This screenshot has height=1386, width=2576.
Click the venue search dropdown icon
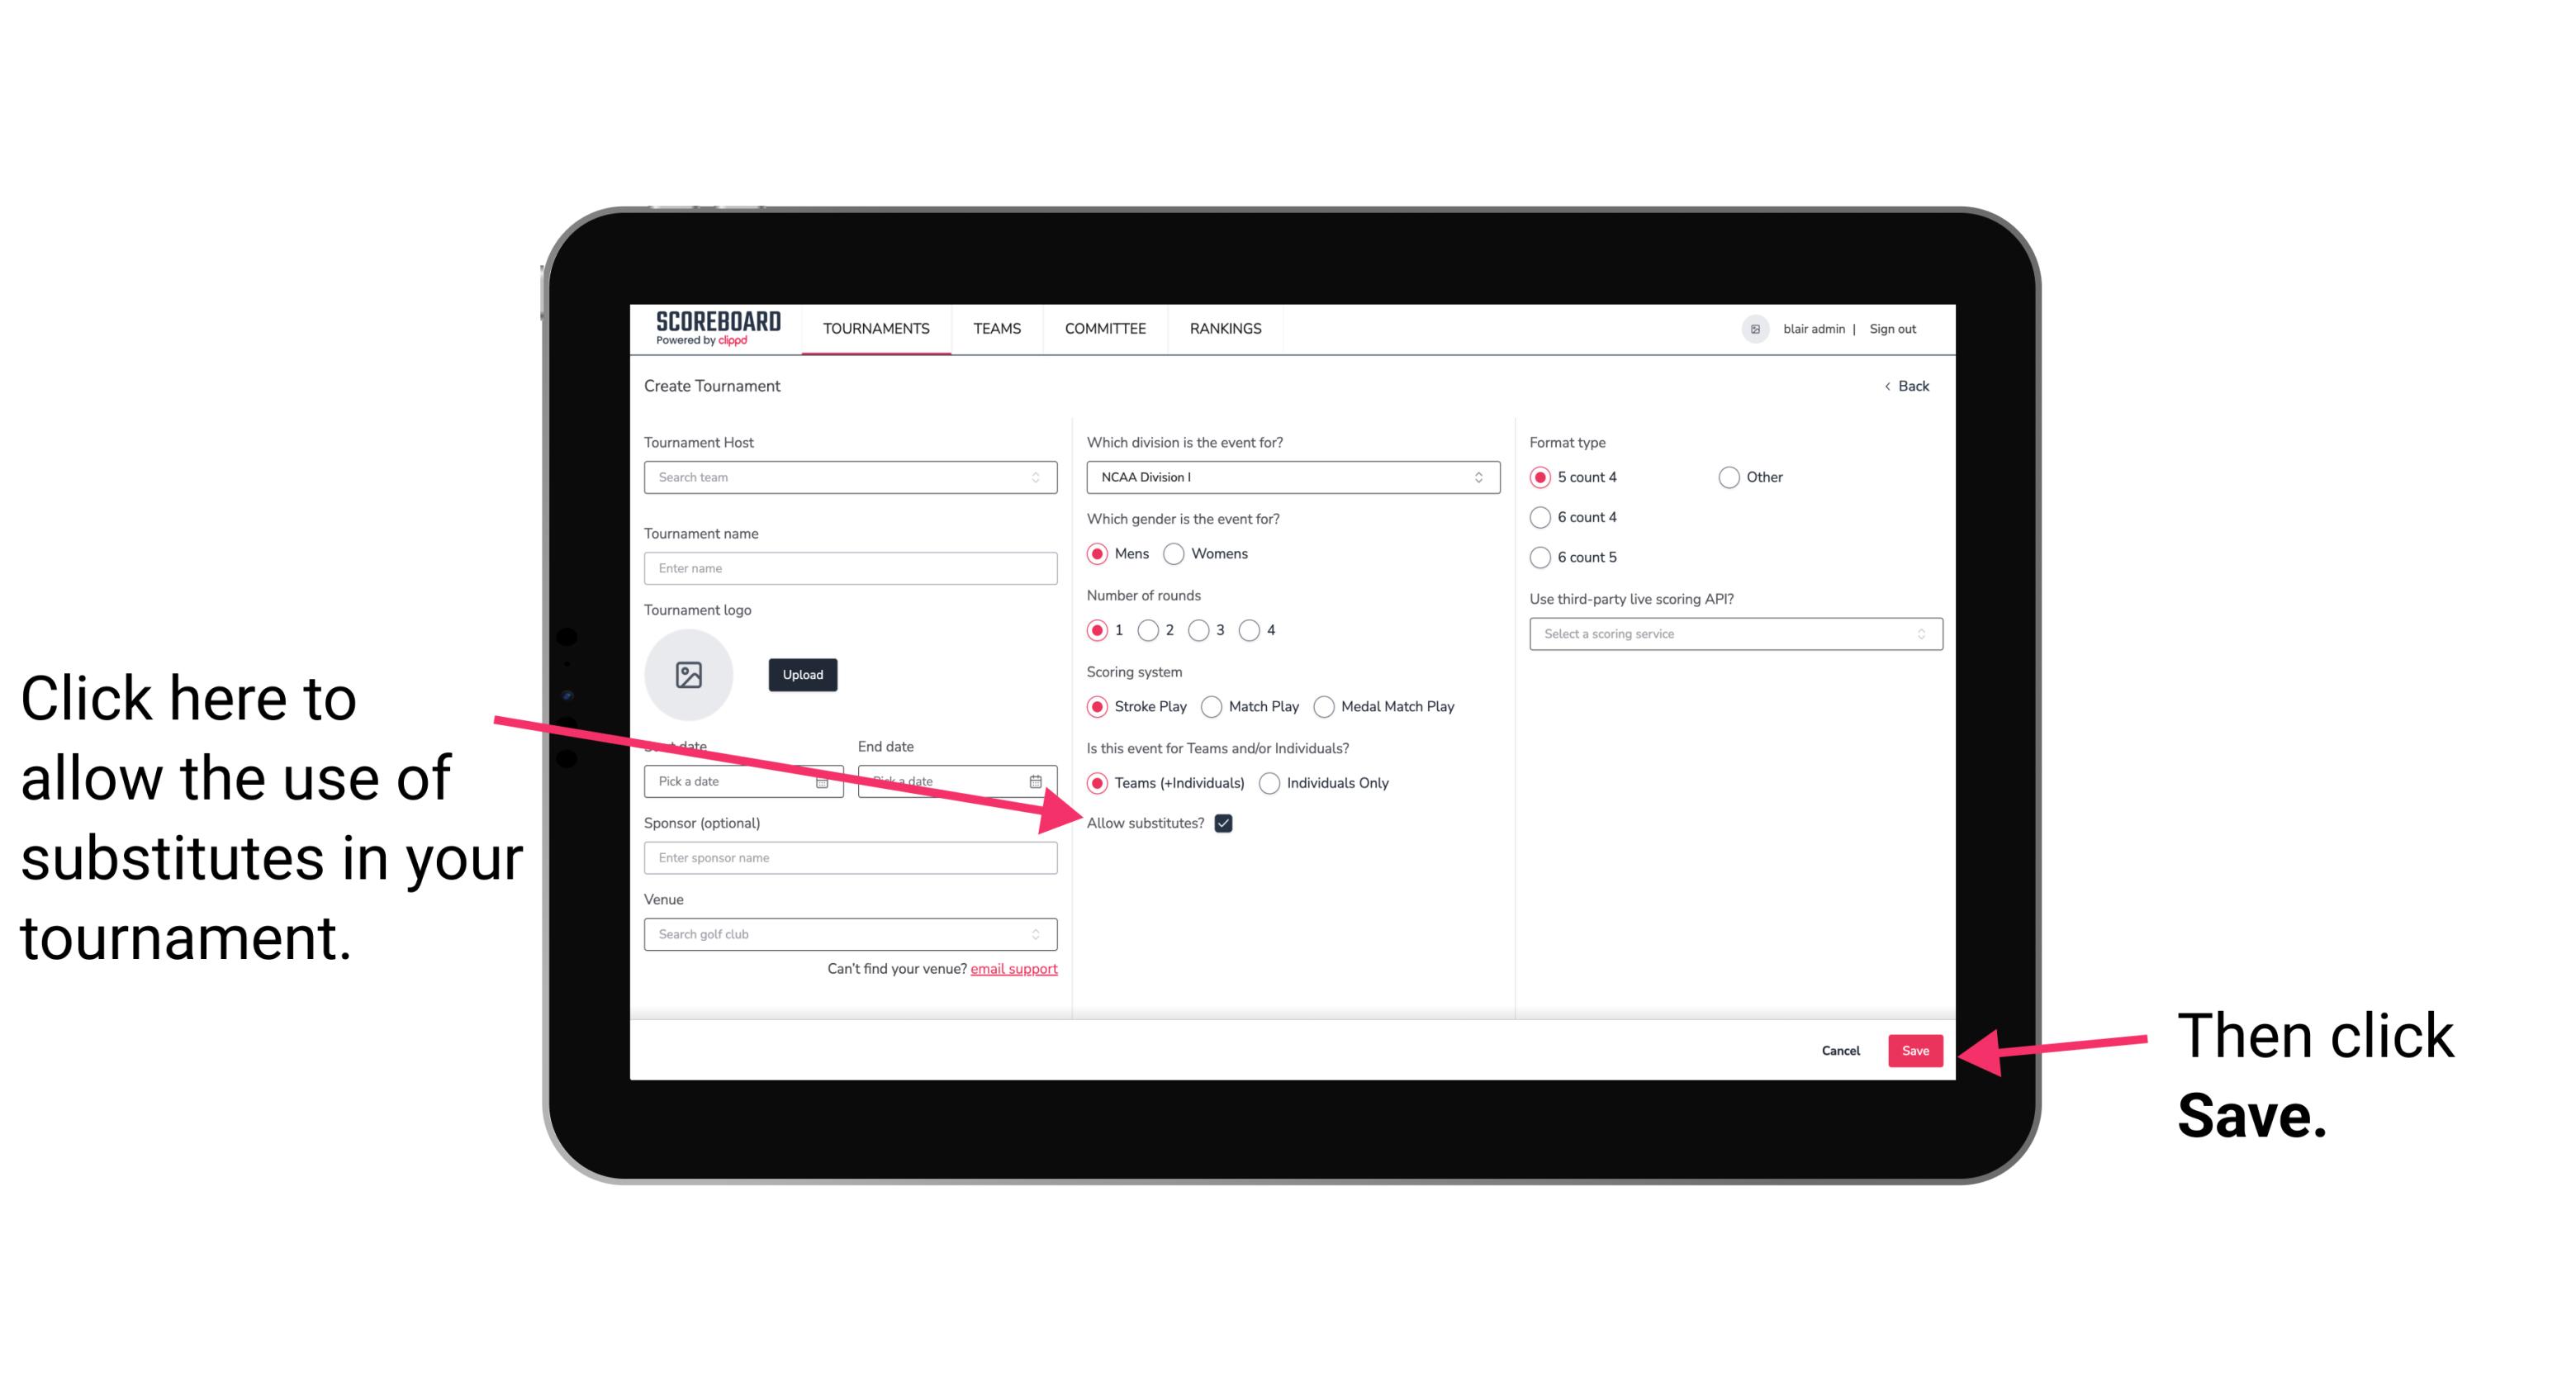pyautogui.click(x=1044, y=935)
